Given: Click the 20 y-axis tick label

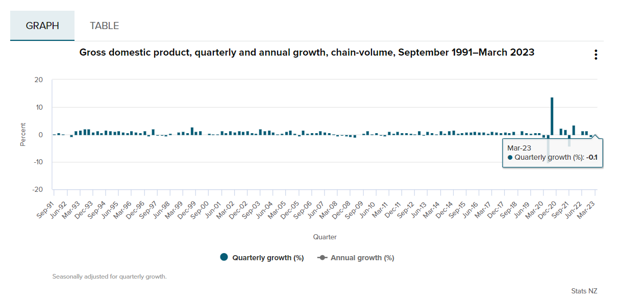Looking at the screenshot, I should (40, 80).
